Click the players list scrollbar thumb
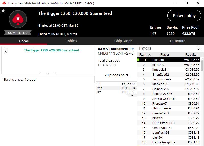 pos(202,66)
